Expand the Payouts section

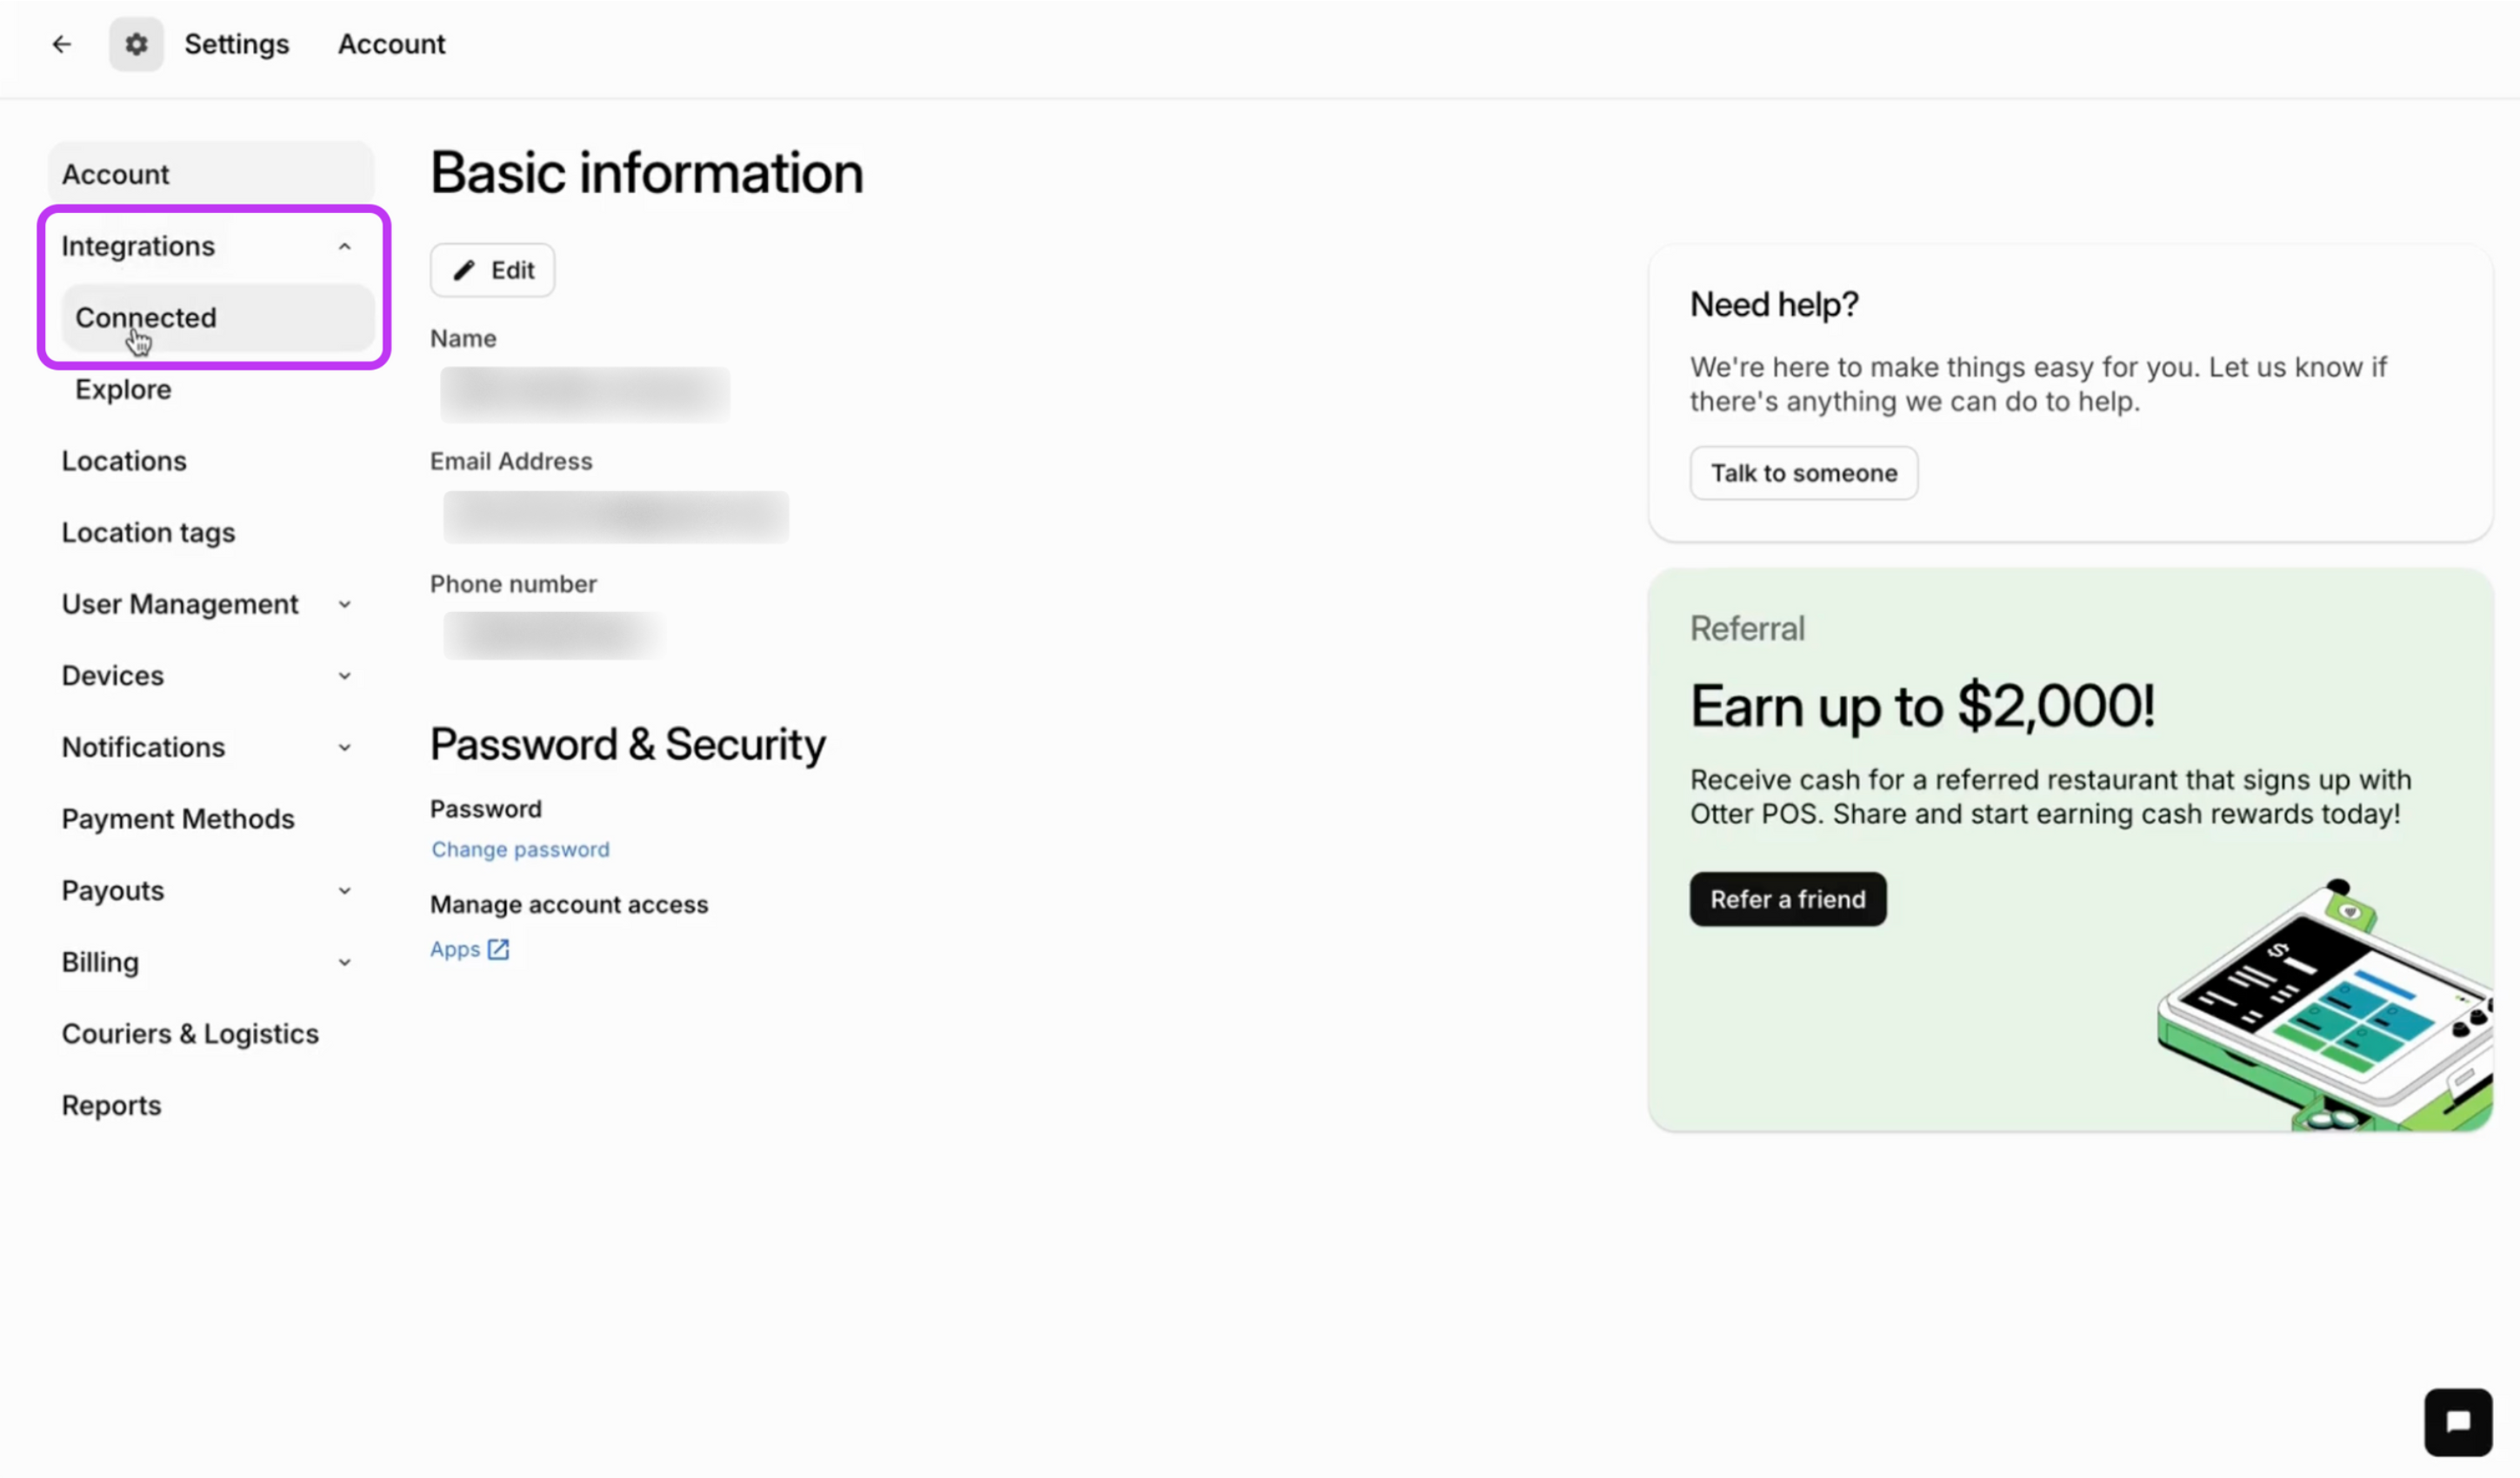pyautogui.click(x=344, y=890)
